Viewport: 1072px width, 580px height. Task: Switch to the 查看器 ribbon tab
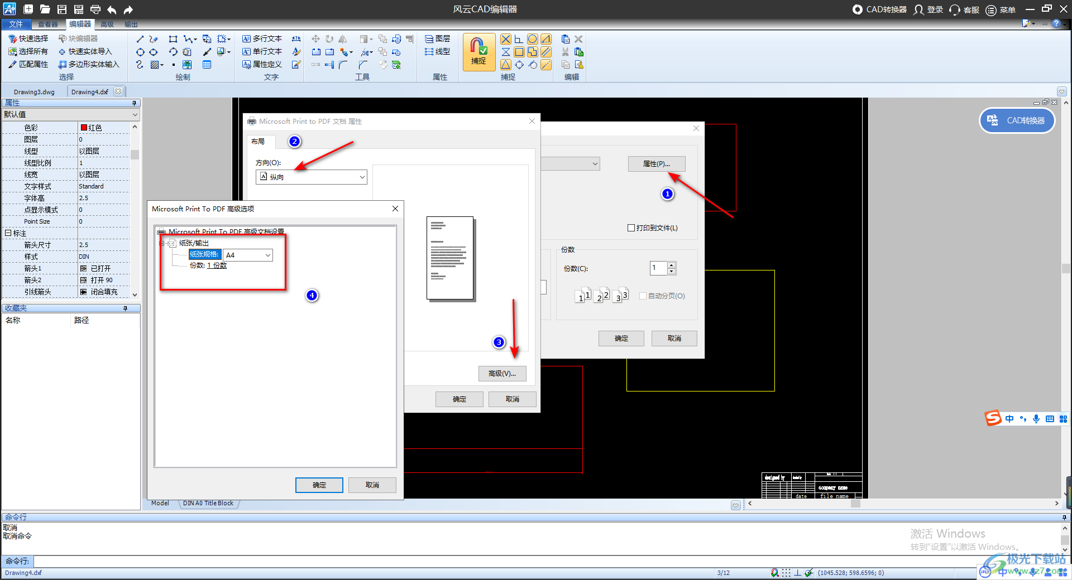48,24
